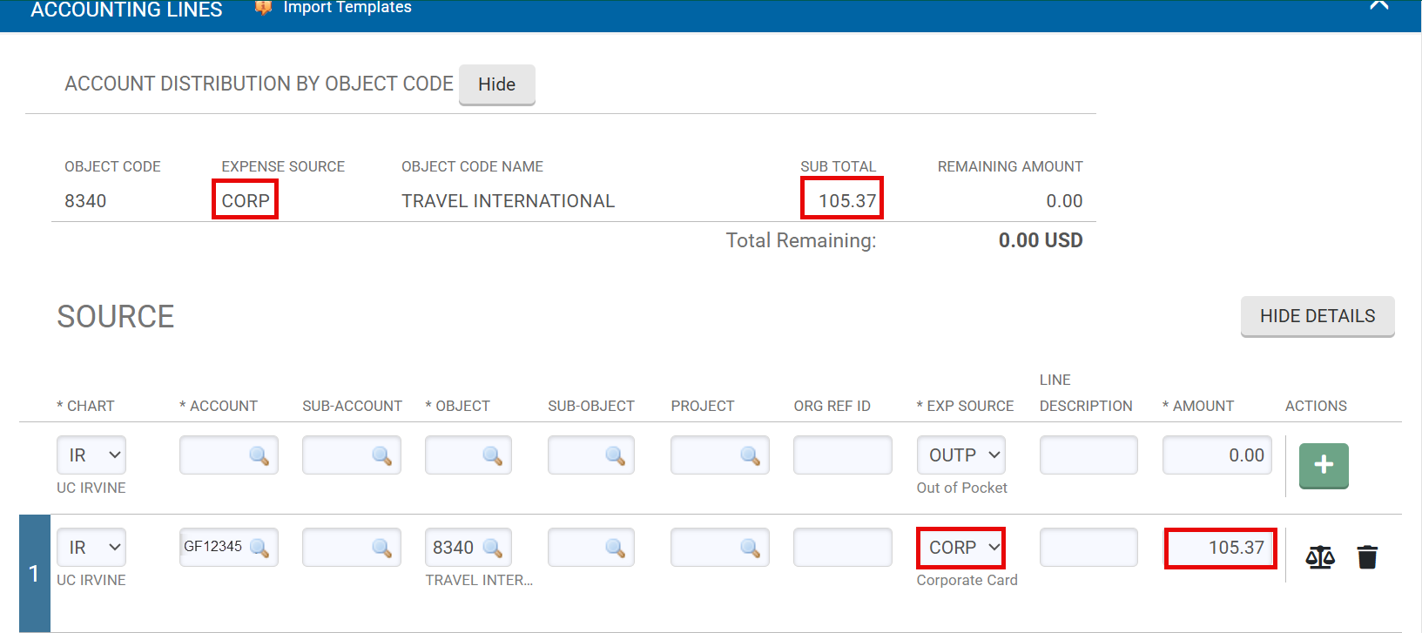Delete line 1 with the trash icon
Image resolution: width=1422 pixels, height=633 pixels.
[x=1366, y=556]
